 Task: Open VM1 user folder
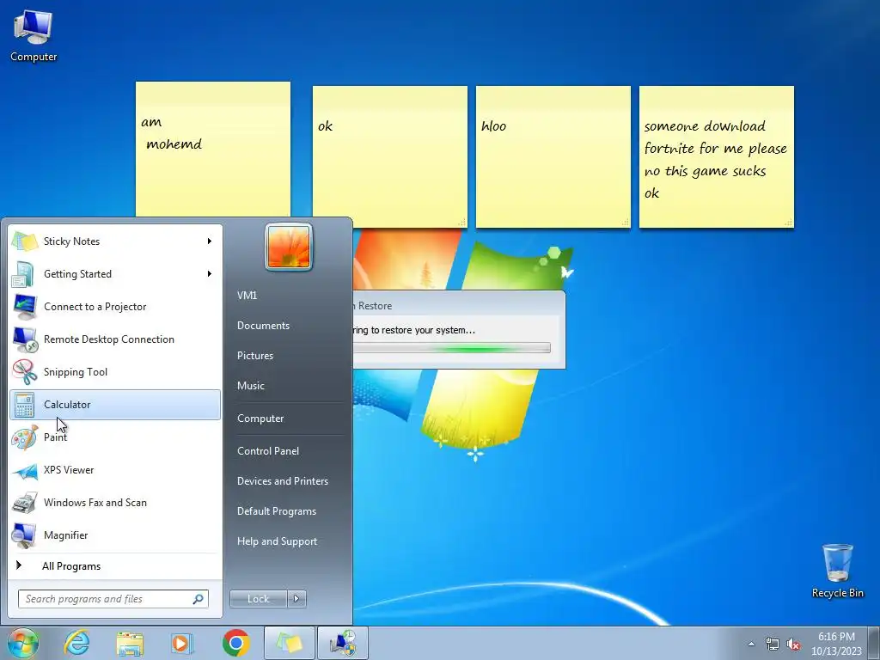[247, 296]
